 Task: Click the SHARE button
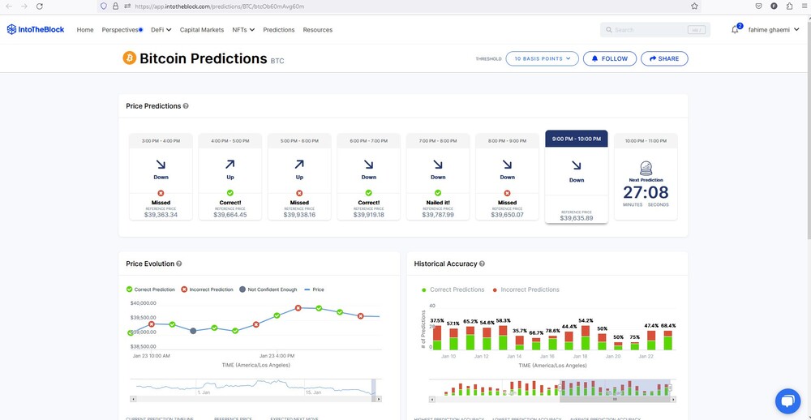click(664, 58)
